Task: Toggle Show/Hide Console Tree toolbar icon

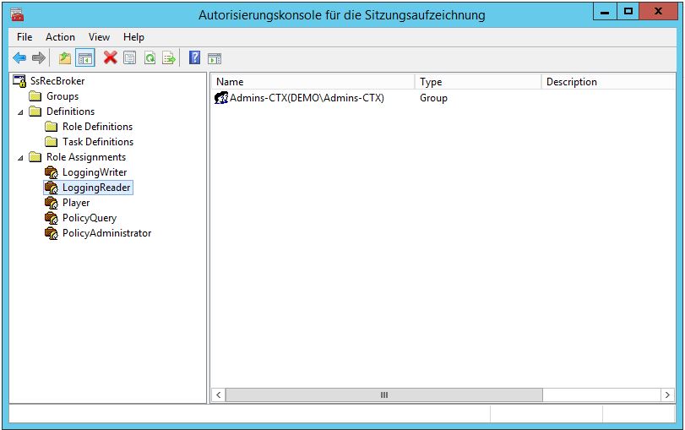Action: tap(85, 57)
